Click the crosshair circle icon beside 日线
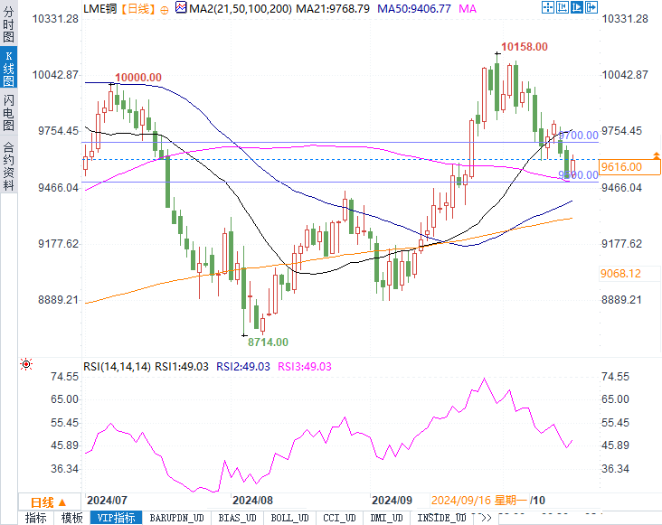Viewport: 662px width, 525px height. click(163, 8)
